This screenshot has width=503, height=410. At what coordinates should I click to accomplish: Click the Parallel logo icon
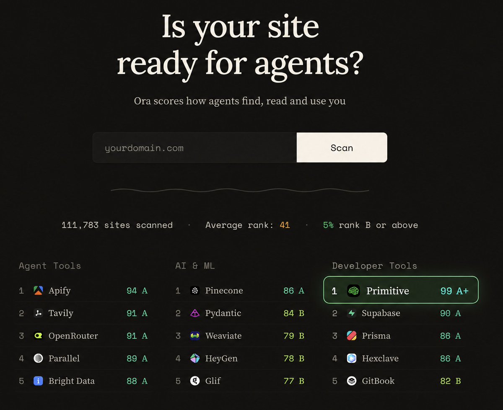click(x=38, y=358)
